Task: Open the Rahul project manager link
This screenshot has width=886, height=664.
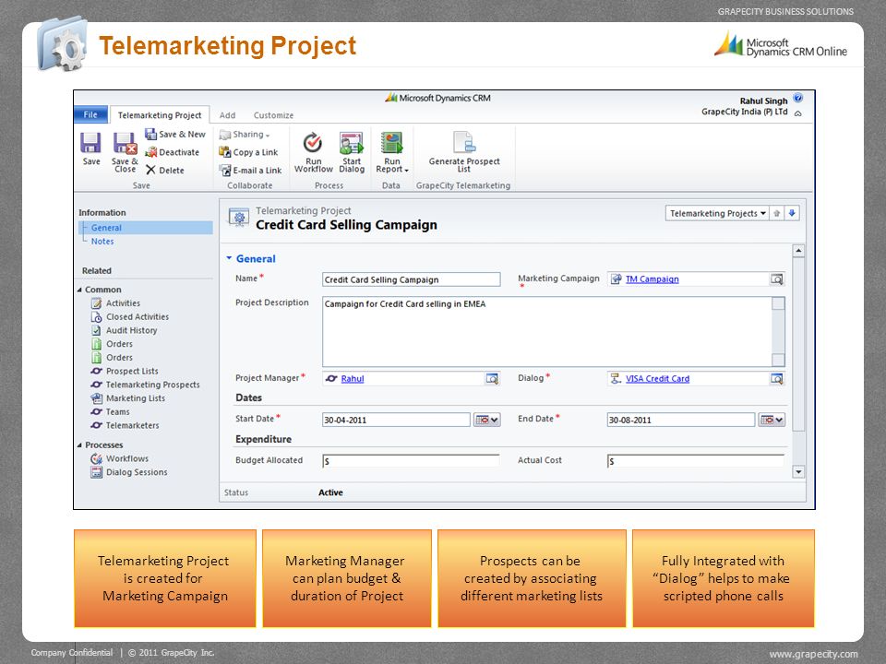Action: click(x=353, y=379)
